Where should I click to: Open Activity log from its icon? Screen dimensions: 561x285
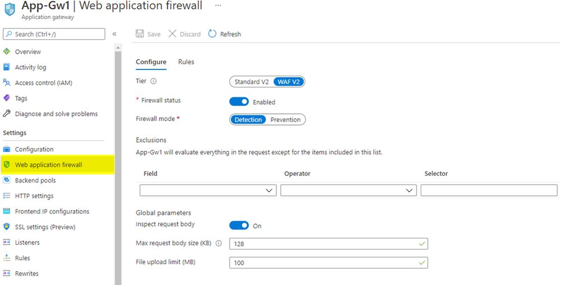point(7,67)
